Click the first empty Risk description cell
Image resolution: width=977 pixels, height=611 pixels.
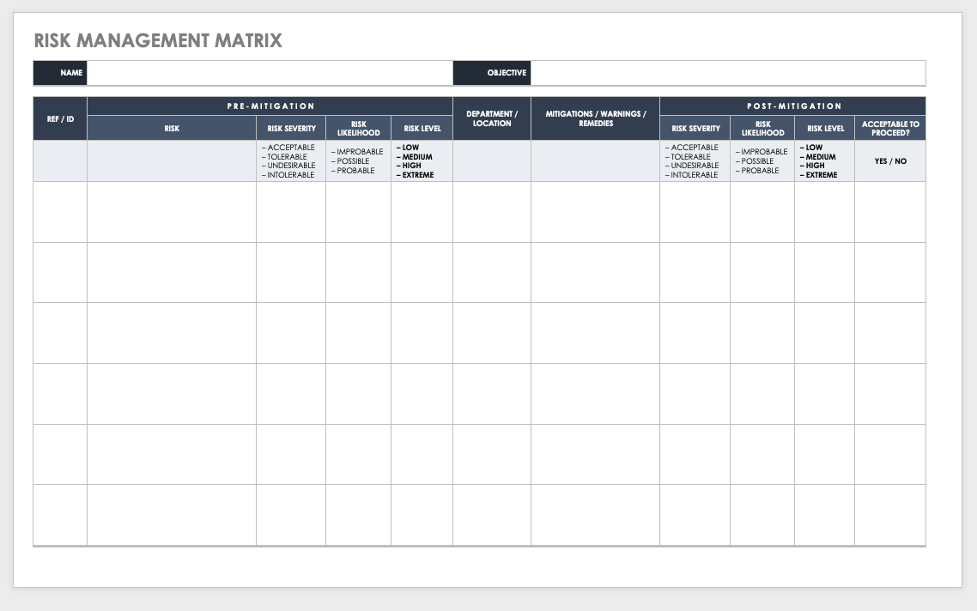pyautogui.click(x=172, y=212)
